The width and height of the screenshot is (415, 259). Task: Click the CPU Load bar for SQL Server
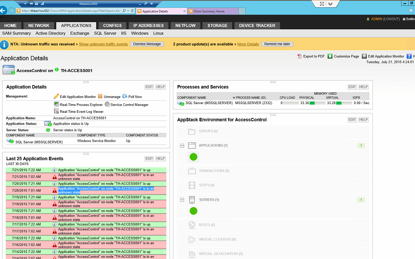tap(291, 103)
